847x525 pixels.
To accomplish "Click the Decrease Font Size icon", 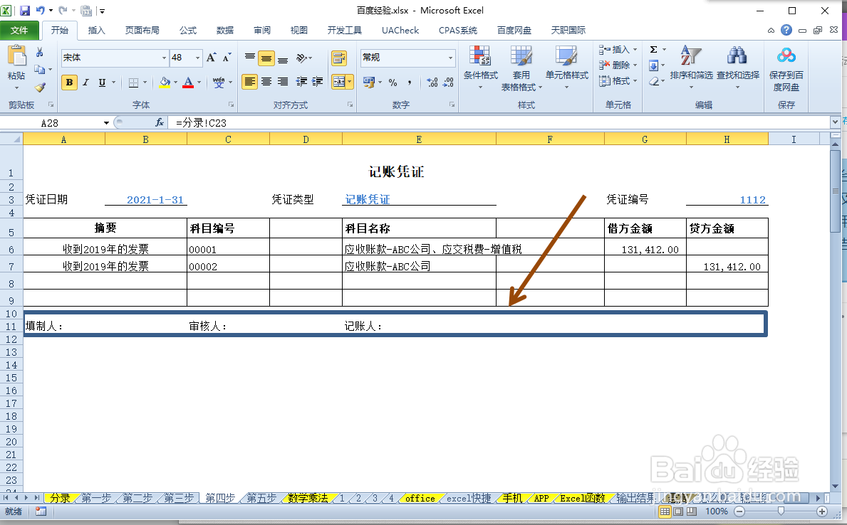I will 227,57.
